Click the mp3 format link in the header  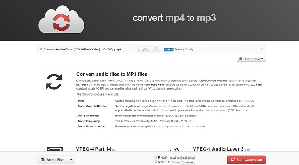206,18
